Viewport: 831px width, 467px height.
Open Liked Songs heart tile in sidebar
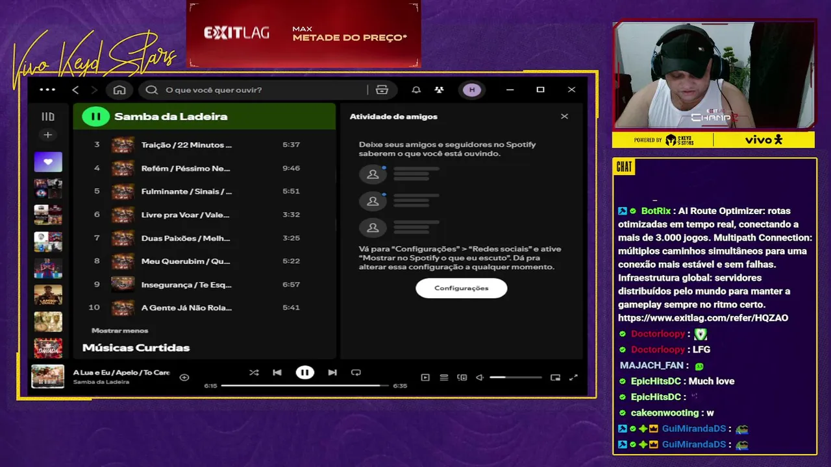(48, 162)
